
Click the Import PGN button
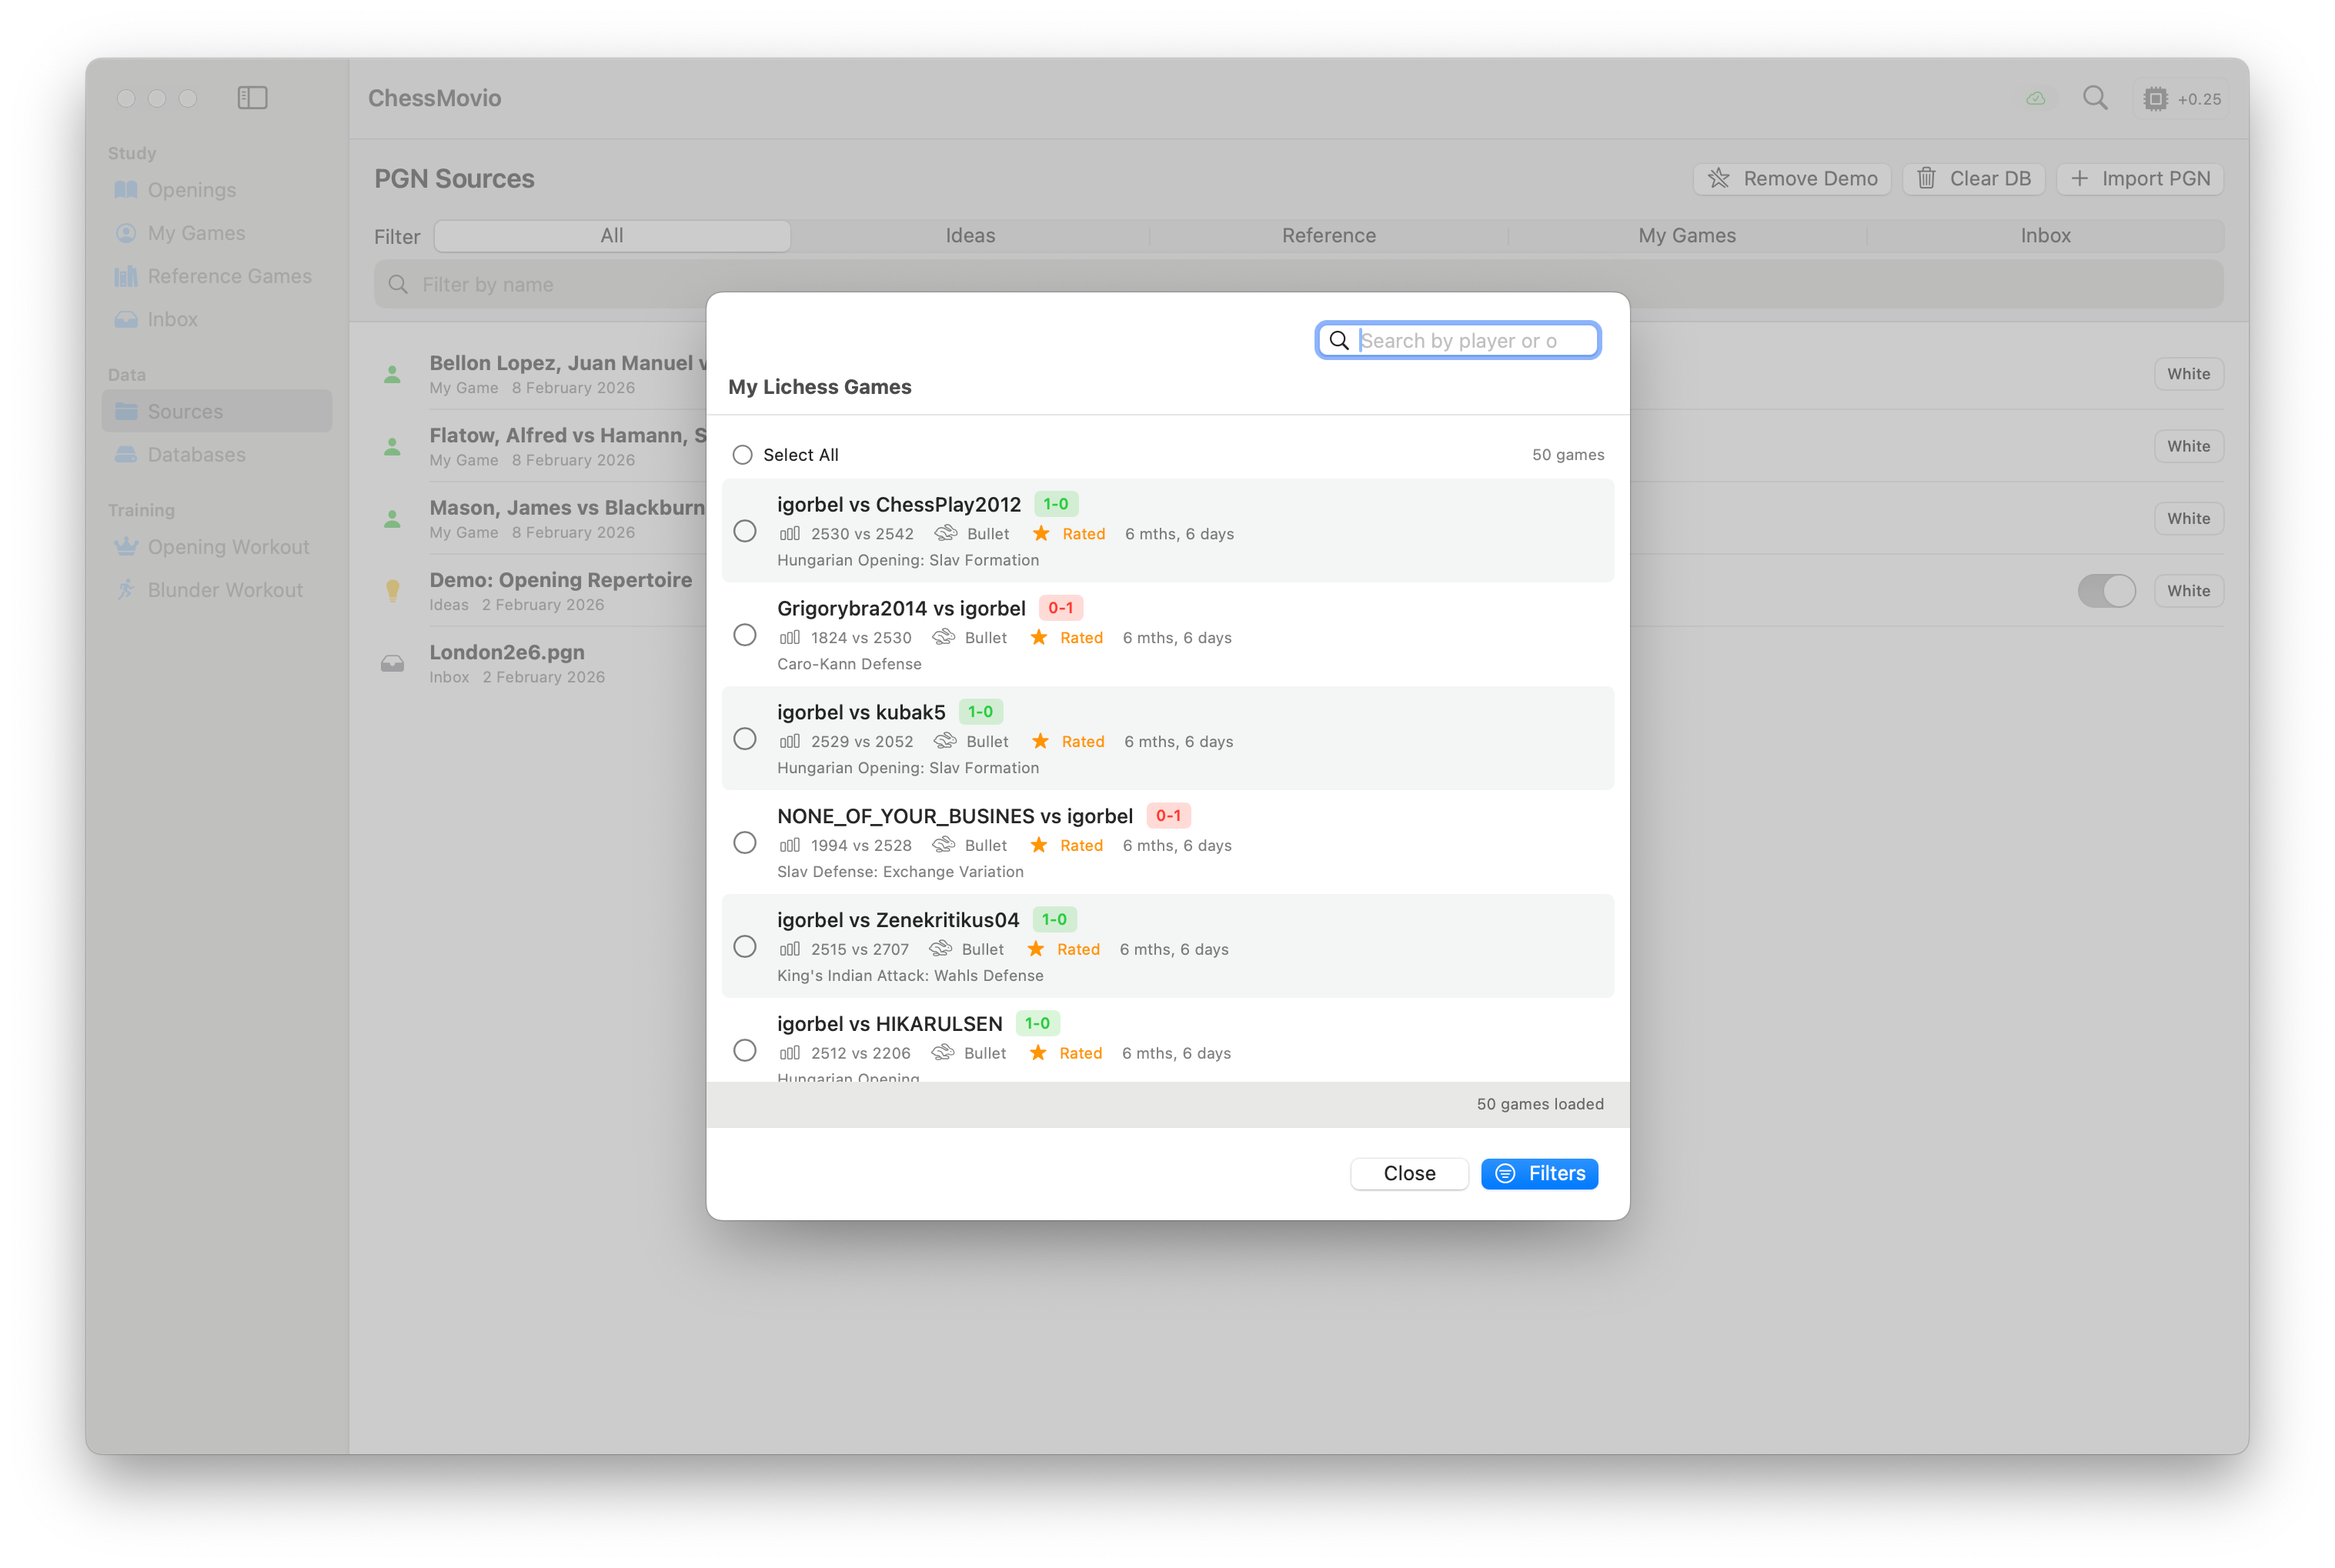(x=2140, y=179)
